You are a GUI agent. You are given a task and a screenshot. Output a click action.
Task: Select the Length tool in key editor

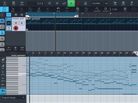(x=3, y=86)
